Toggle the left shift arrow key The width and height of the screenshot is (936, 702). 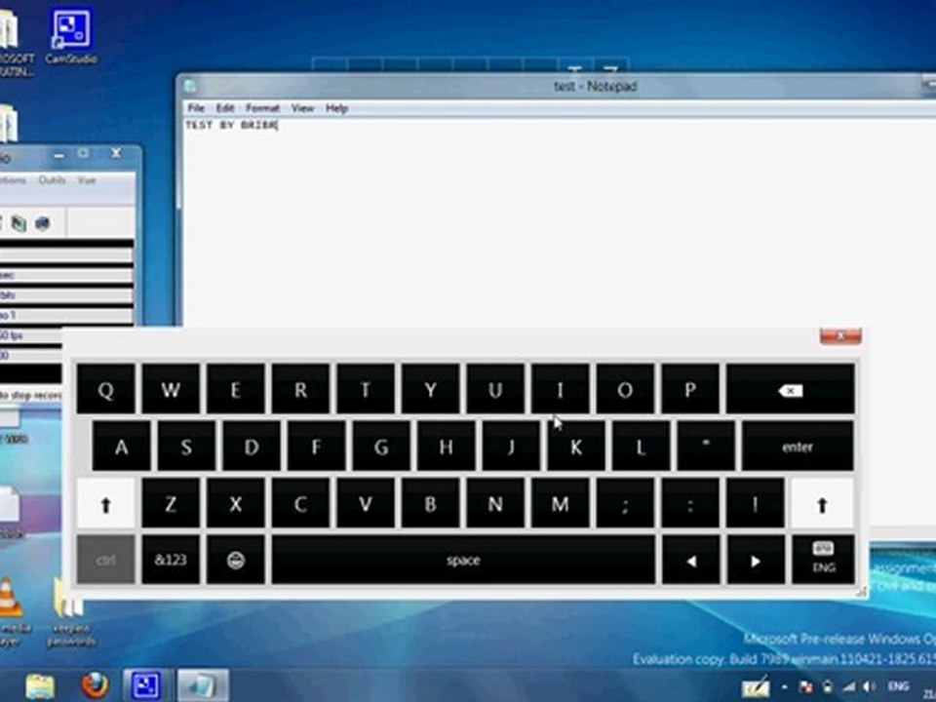(x=105, y=503)
